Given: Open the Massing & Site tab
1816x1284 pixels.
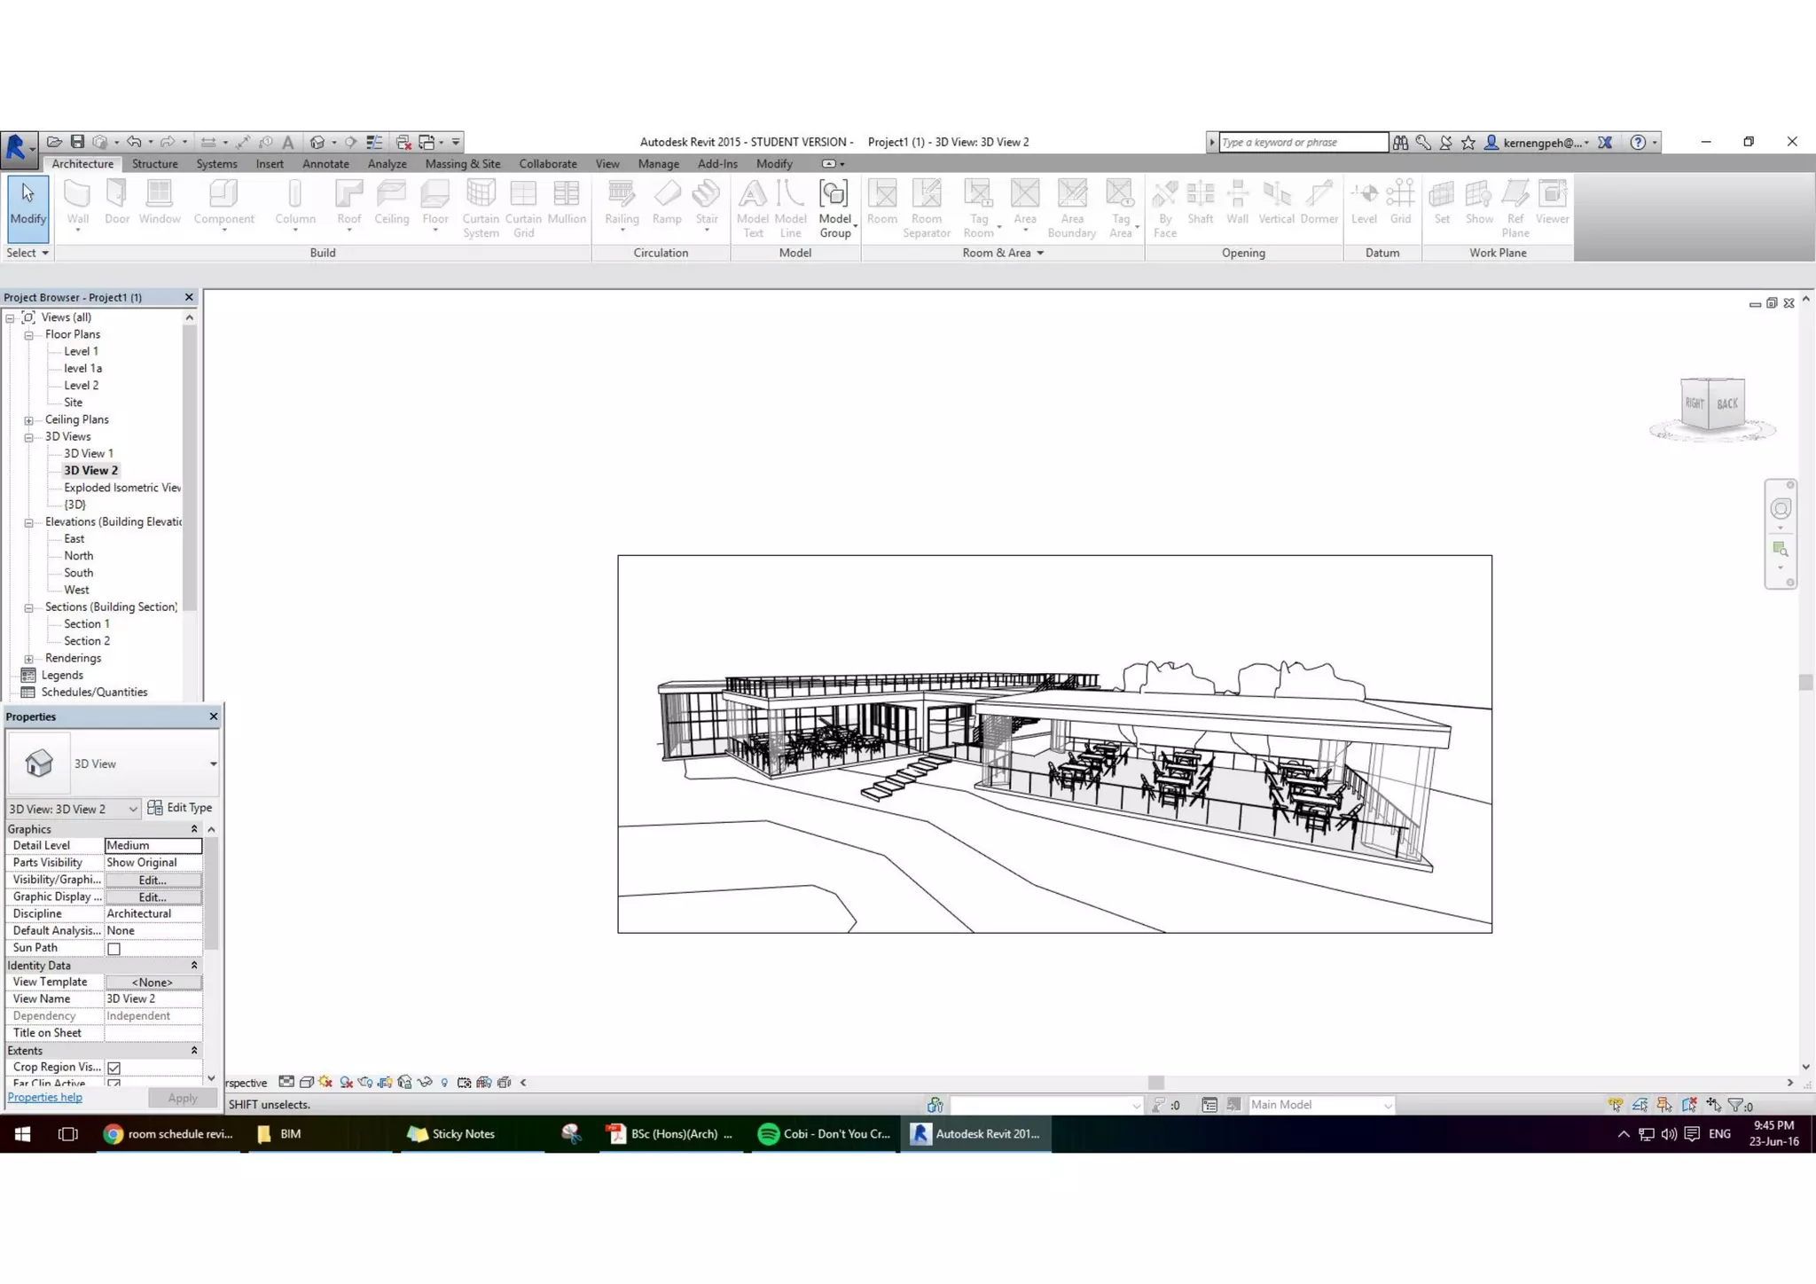Looking at the screenshot, I should pyautogui.click(x=462, y=164).
